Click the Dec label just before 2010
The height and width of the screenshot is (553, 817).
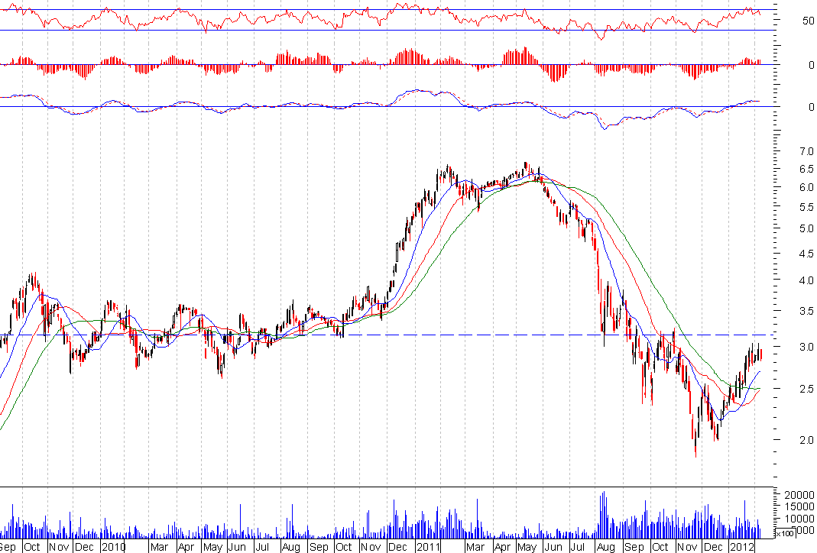(84, 547)
